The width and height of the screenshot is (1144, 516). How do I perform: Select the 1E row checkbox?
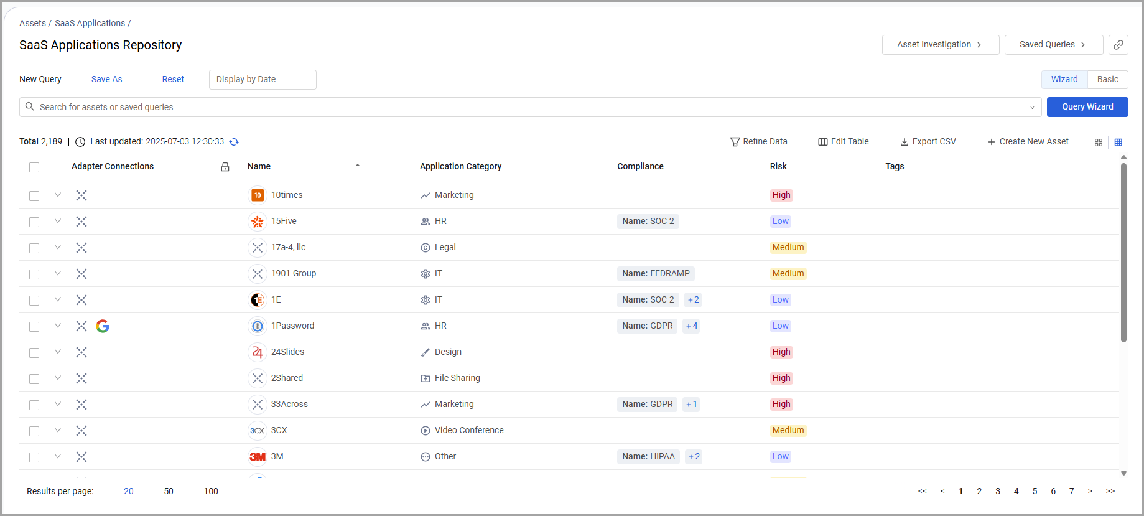[x=34, y=301]
